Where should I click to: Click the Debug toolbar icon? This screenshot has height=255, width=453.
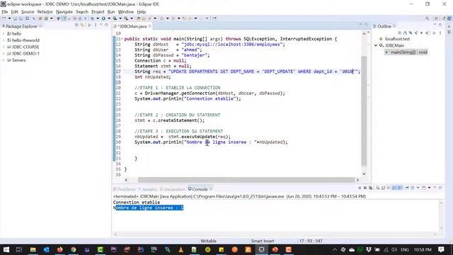[92, 18]
